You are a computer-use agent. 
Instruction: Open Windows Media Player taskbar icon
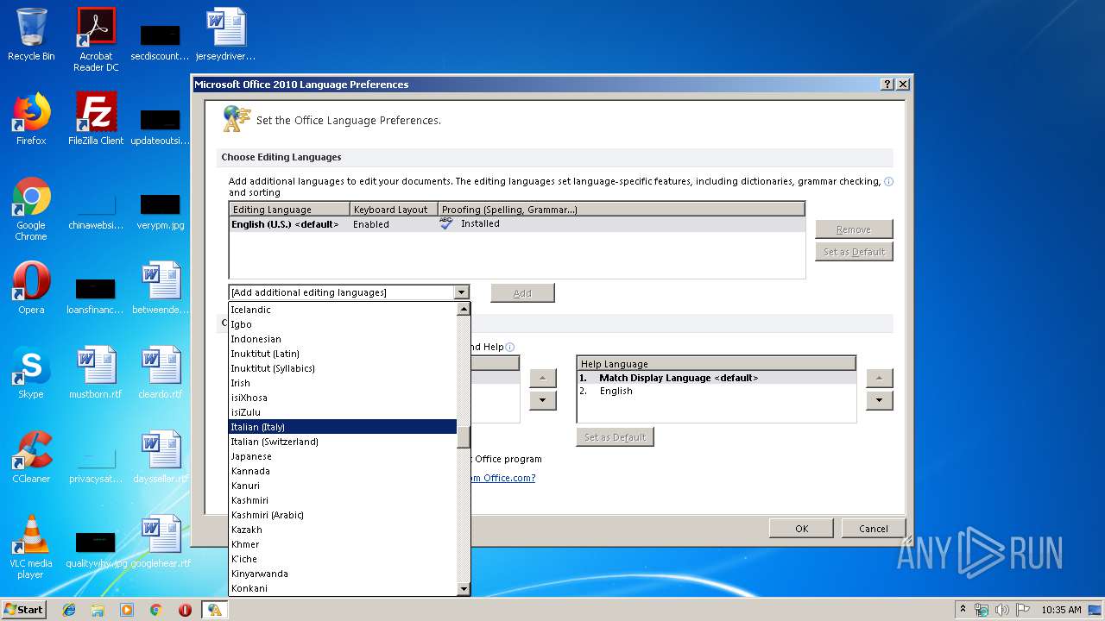tap(127, 610)
